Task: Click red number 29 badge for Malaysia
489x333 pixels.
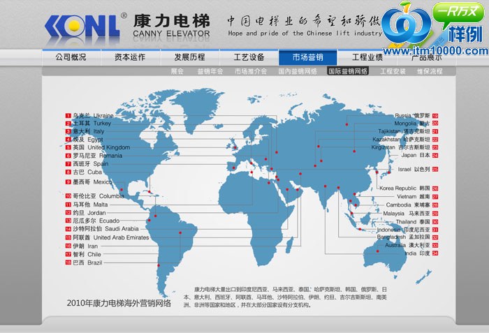Action: 435,214
